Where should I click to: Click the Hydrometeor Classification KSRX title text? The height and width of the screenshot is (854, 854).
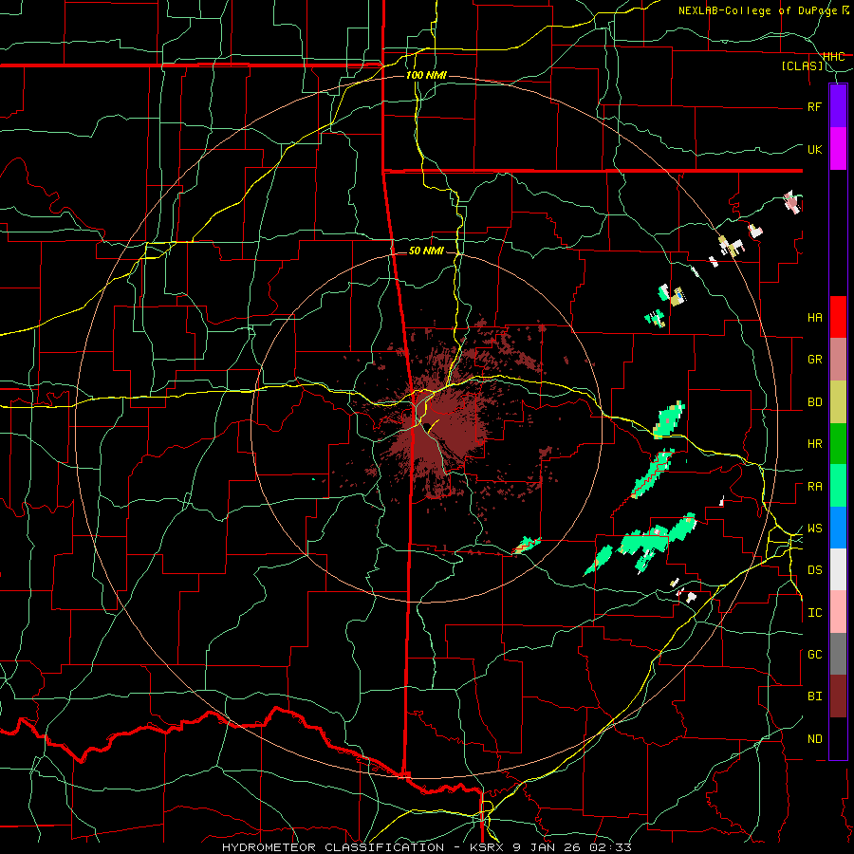coord(427,847)
